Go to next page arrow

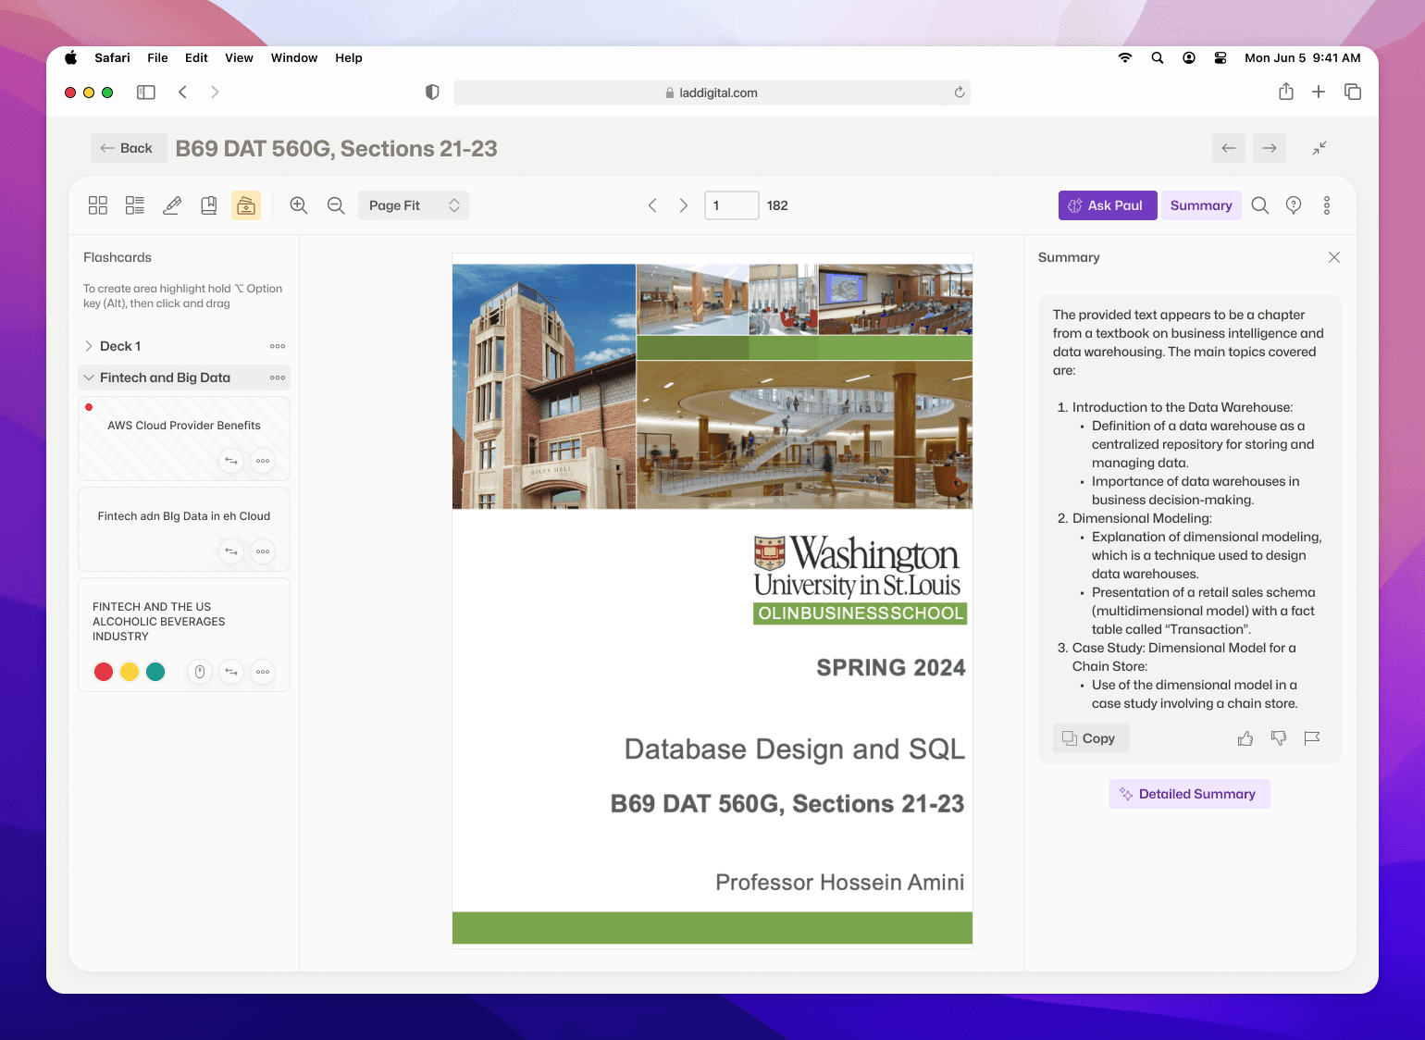tap(684, 205)
